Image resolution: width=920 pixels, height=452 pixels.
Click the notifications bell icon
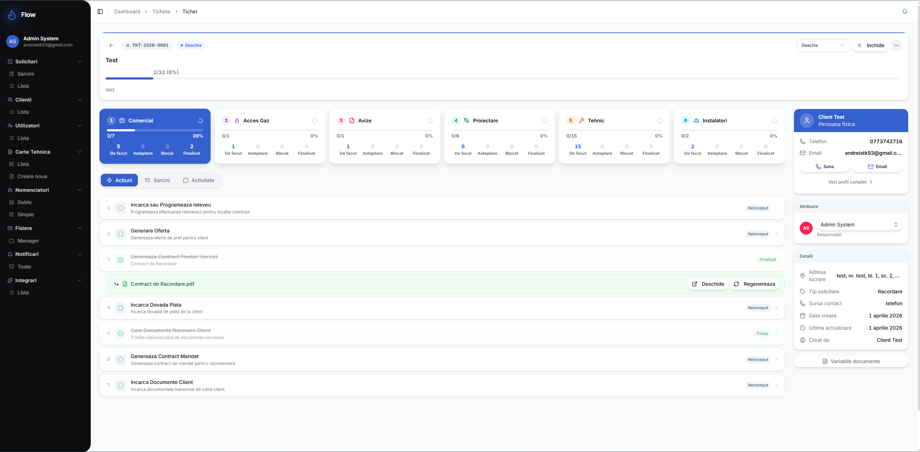[x=905, y=12]
